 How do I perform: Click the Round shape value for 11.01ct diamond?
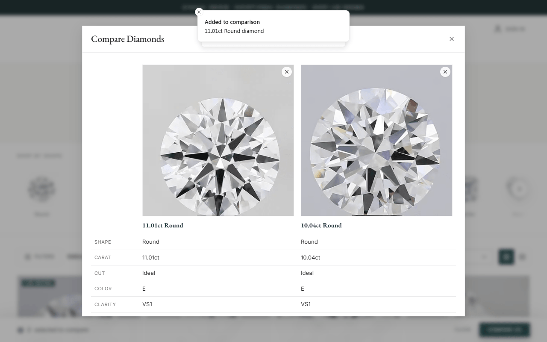pos(151,242)
